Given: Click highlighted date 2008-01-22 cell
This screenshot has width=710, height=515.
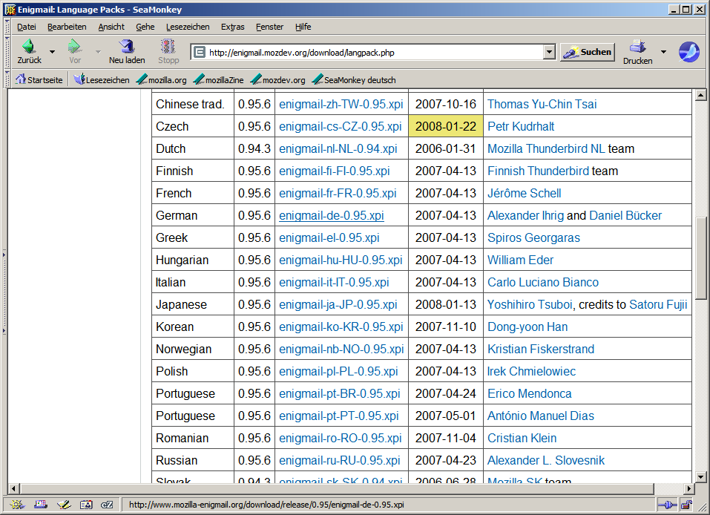Looking at the screenshot, I should point(446,126).
